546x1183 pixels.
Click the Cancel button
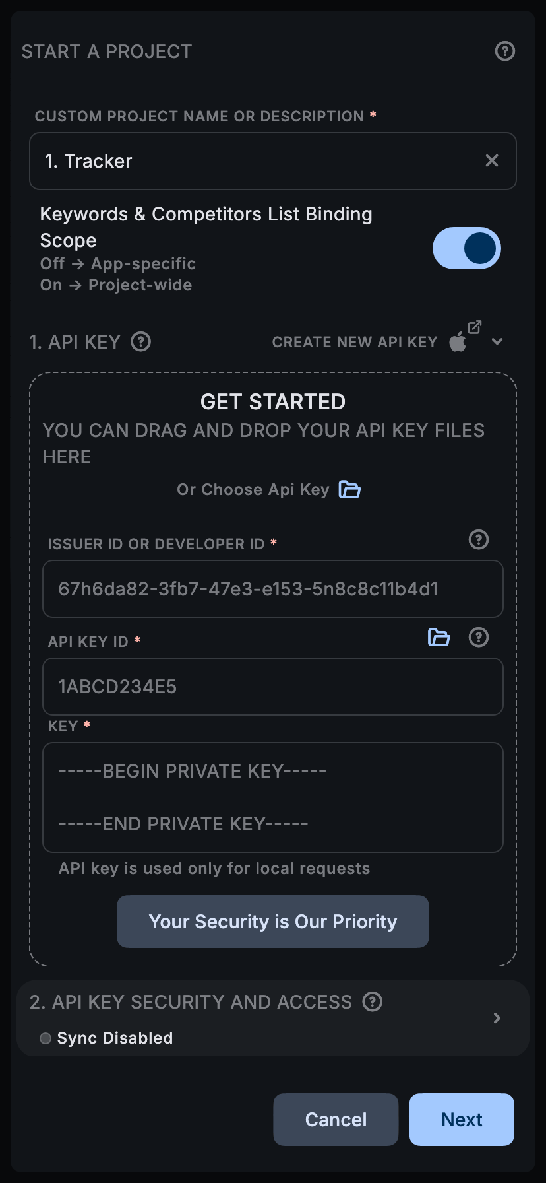tap(336, 1120)
